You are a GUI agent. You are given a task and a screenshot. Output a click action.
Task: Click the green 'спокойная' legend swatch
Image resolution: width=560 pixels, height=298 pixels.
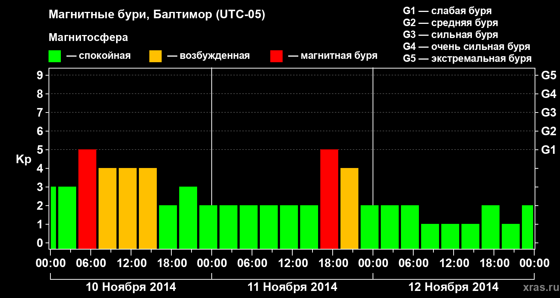click(x=55, y=56)
